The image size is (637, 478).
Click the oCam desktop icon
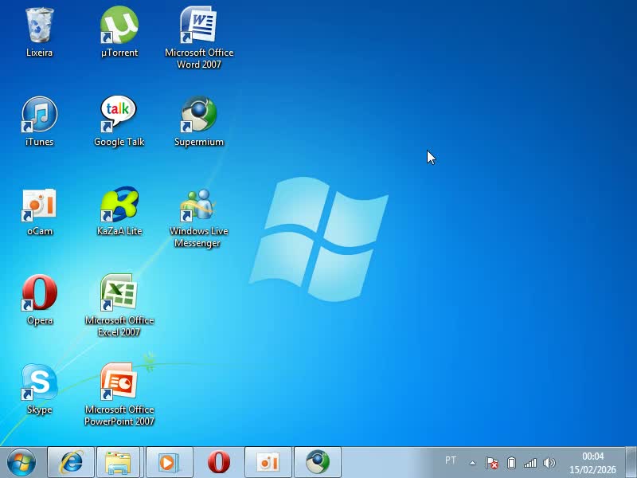39,205
